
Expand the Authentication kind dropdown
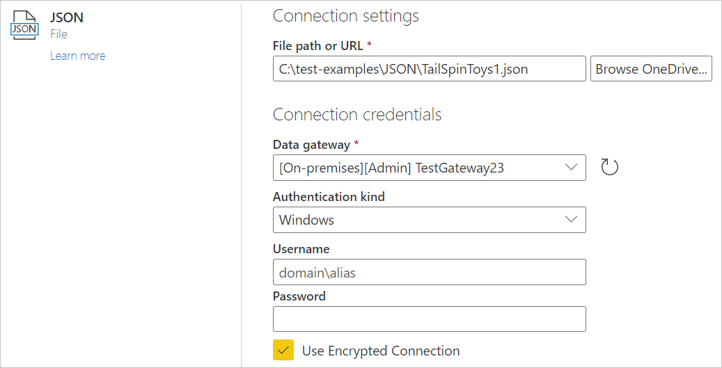coord(429,220)
